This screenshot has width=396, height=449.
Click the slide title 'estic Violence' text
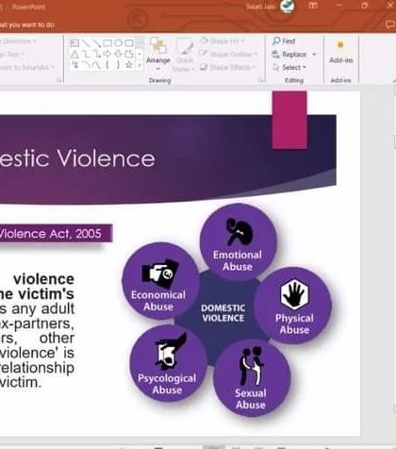pyautogui.click(x=77, y=158)
